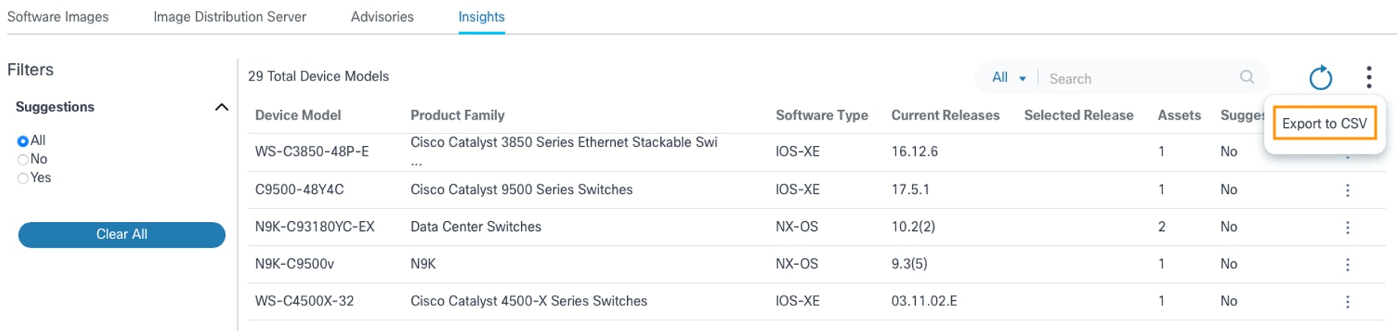Viewport: 1397px width, 331px height.
Task: Open the table options kebab menu
Action: pos(1368,77)
